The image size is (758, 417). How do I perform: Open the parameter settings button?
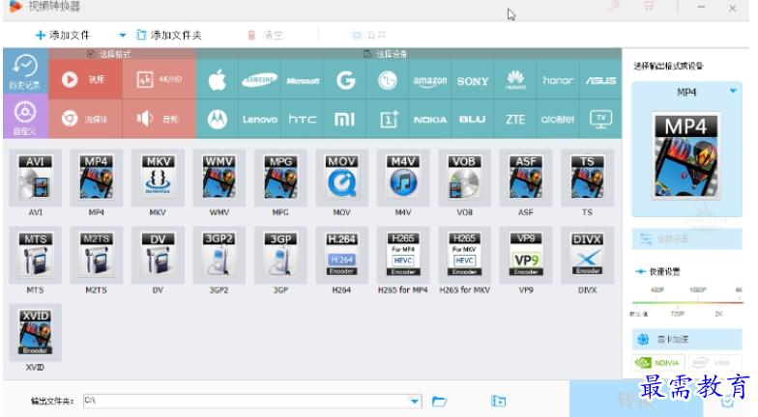(686, 239)
